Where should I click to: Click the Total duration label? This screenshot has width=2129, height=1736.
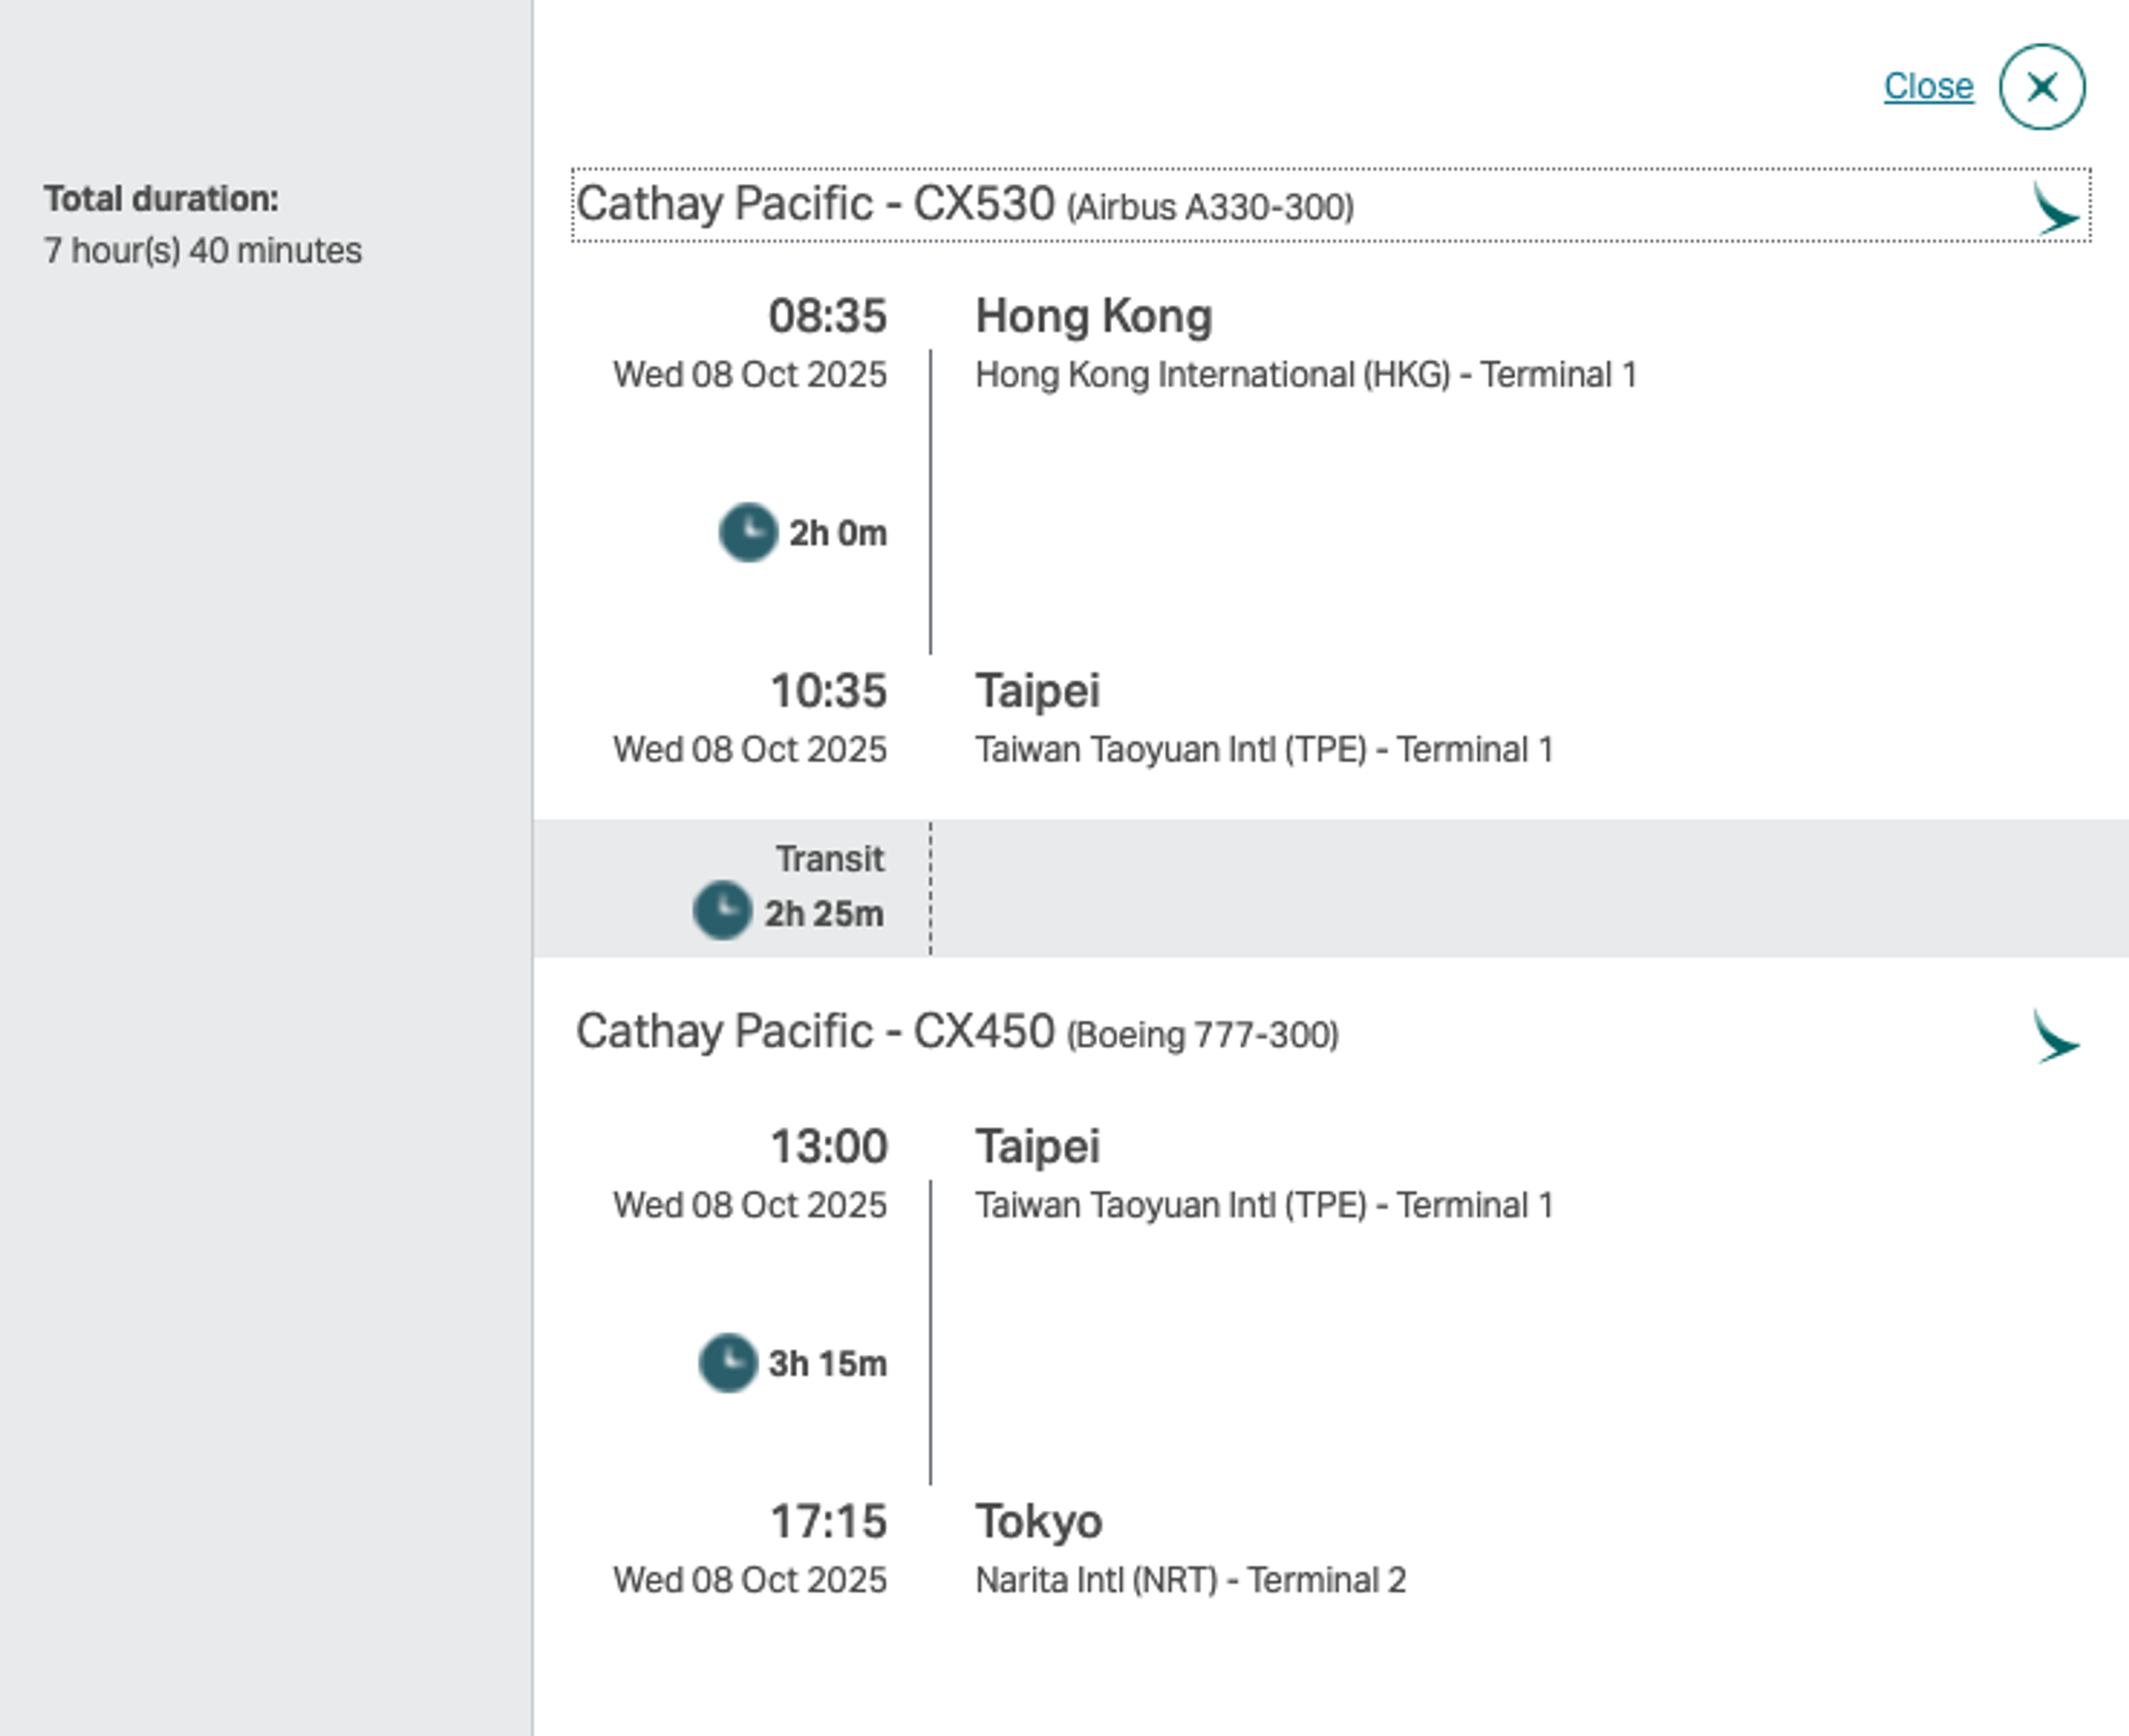click(161, 199)
